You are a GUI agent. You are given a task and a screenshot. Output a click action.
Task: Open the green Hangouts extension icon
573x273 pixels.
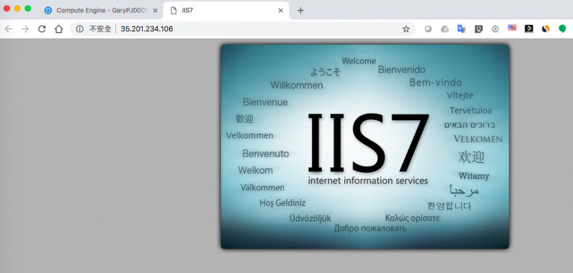coord(562,29)
